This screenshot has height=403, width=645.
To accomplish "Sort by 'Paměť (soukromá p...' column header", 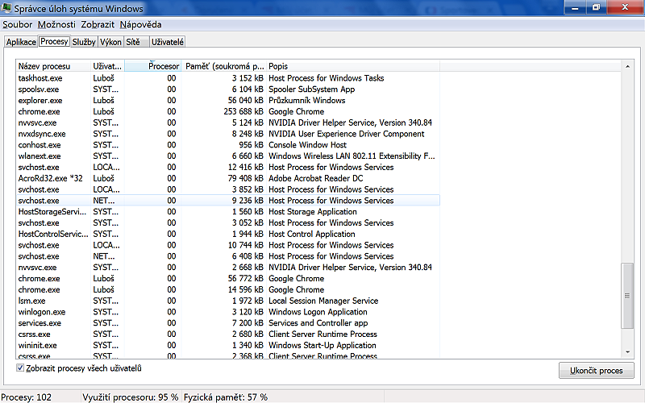I will point(224,65).
